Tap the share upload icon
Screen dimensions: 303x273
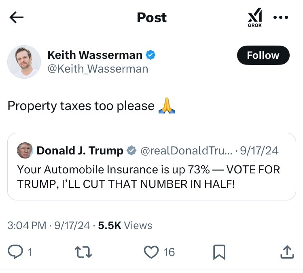286,252
